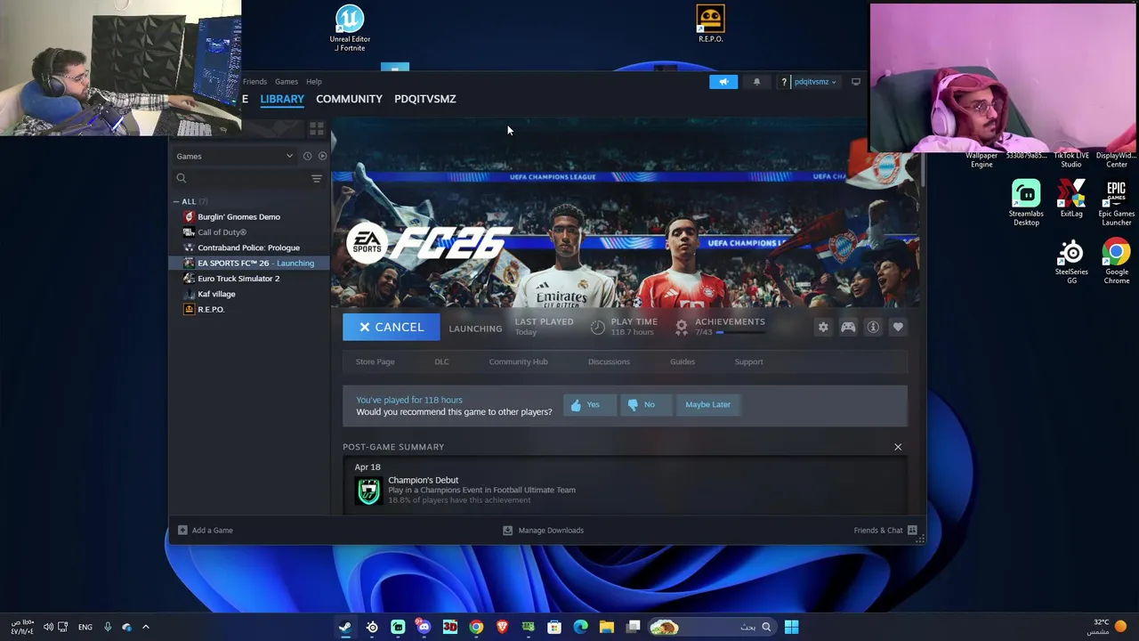The image size is (1139, 641).
Task: Open FC 26 DLC link
Action: click(441, 361)
